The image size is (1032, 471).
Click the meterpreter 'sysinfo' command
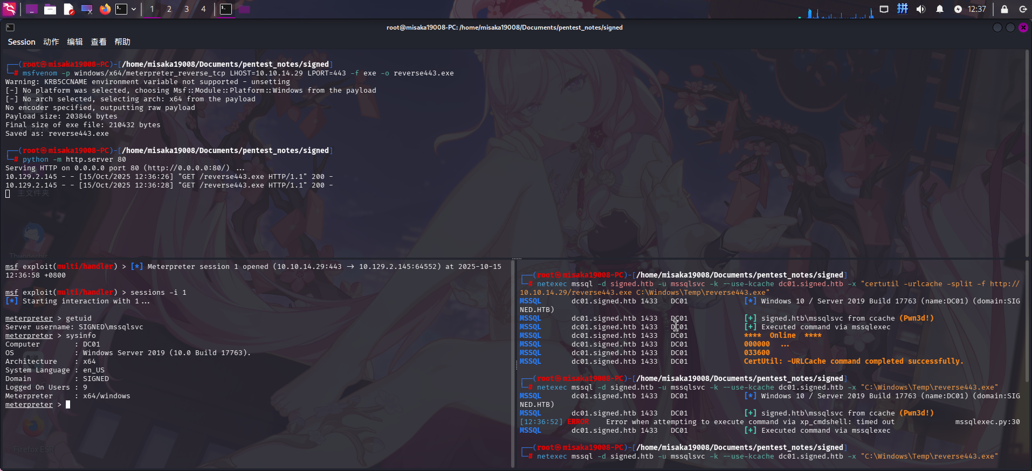click(80, 336)
